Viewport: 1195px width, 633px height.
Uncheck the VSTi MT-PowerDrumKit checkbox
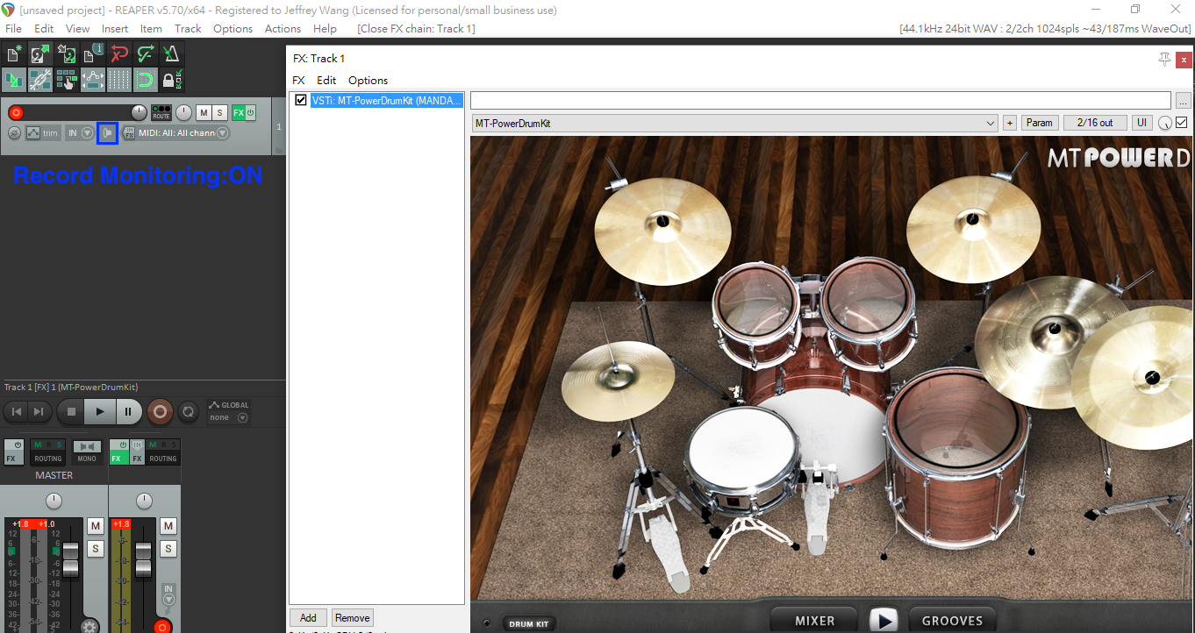pos(301,100)
